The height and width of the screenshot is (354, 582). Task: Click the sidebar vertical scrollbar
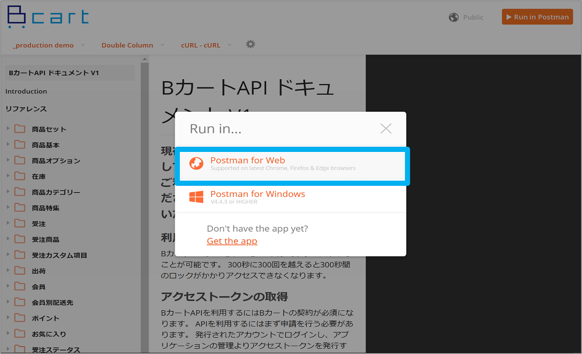click(144, 204)
